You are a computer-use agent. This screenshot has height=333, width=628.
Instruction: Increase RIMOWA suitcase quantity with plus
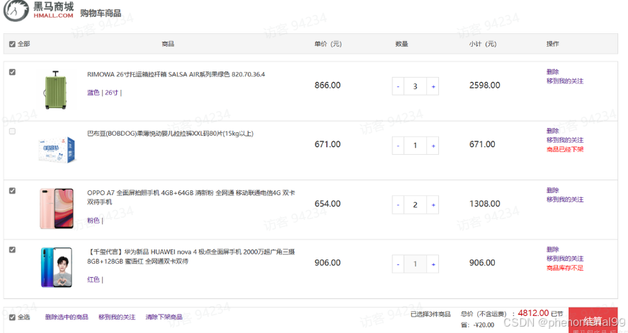coord(433,86)
